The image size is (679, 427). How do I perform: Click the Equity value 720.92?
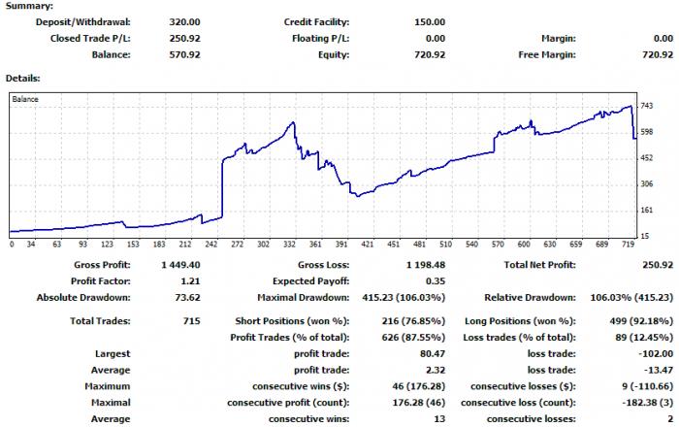point(430,55)
